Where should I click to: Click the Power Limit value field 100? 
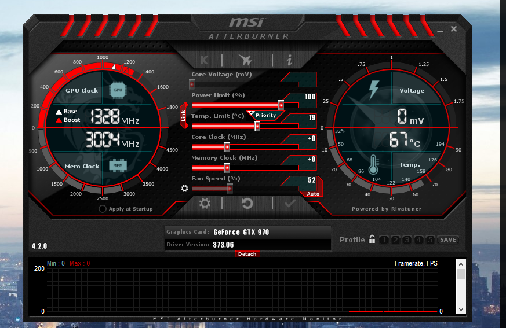[x=309, y=97]
